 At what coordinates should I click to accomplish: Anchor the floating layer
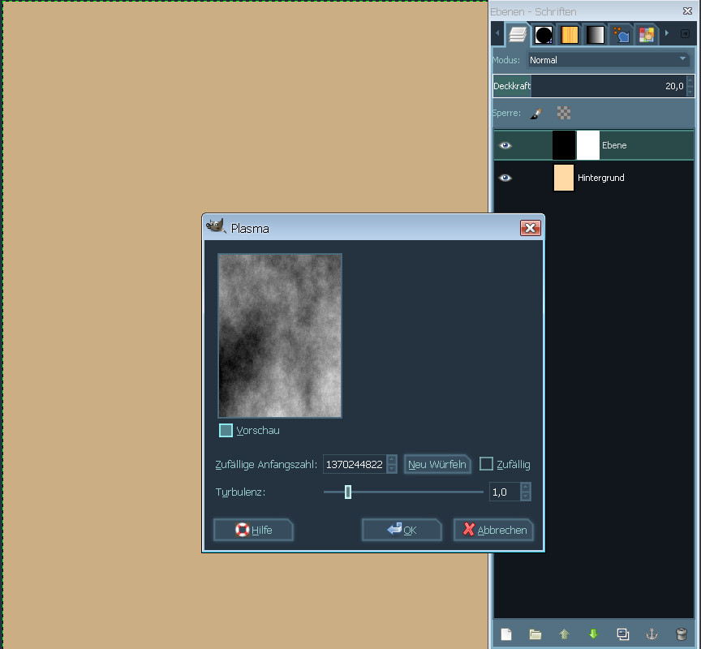click(651, 634)
